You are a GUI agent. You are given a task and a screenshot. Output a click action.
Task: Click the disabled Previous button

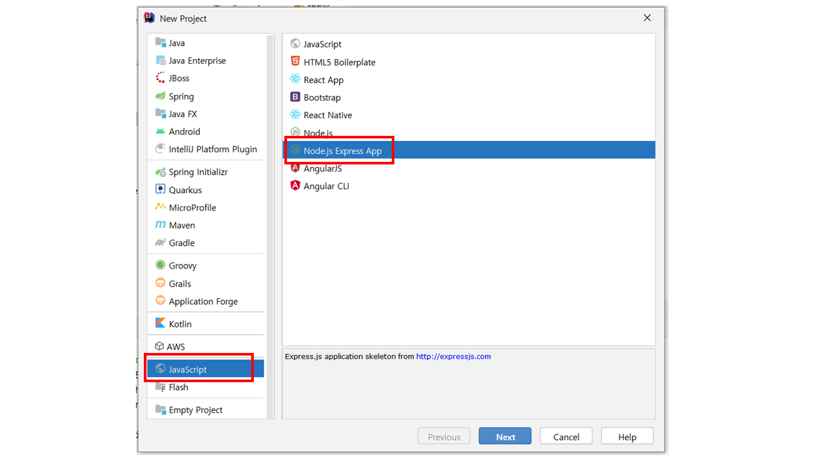point(444,436)
